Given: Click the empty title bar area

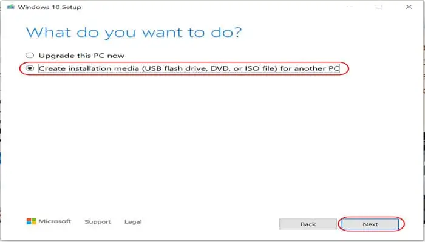Looking at the screenshot, I should 212,7.
